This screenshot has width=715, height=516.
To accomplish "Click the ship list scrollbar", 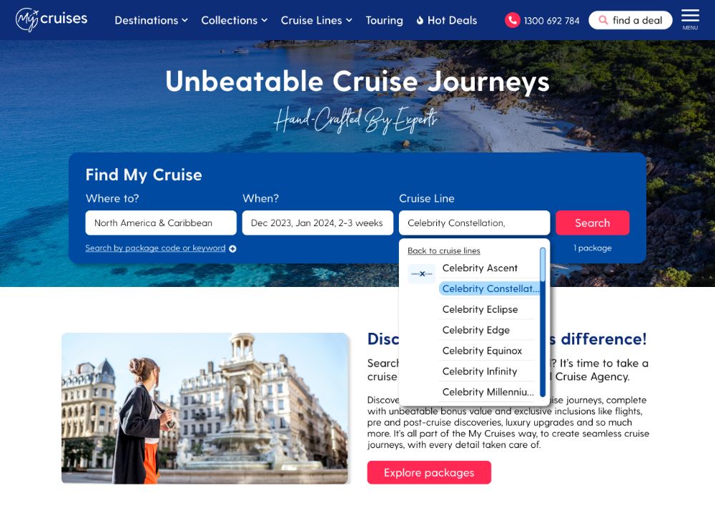I will coord(543,322).
